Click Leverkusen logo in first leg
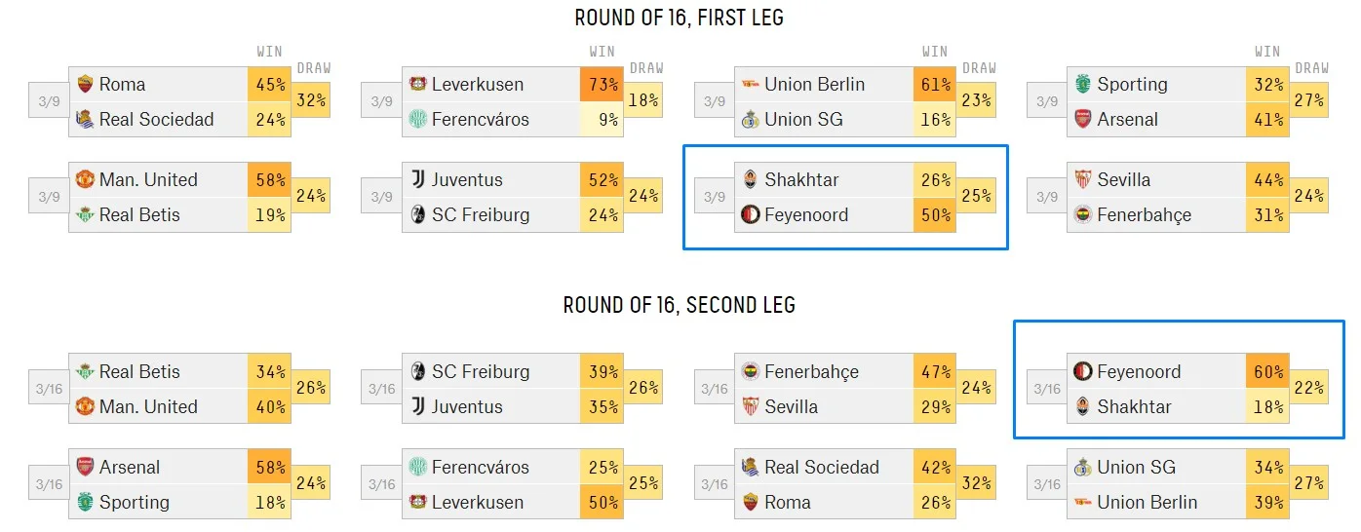1361x532 pixels. 418,84
